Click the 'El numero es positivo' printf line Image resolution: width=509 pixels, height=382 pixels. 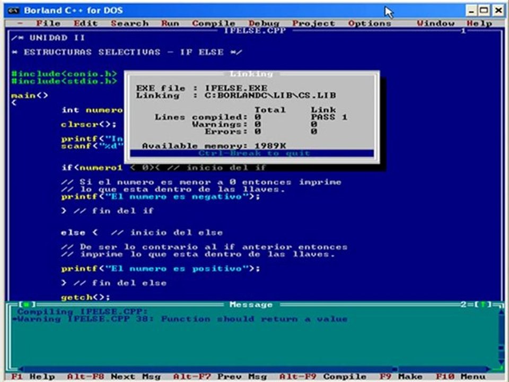[161, 268]
